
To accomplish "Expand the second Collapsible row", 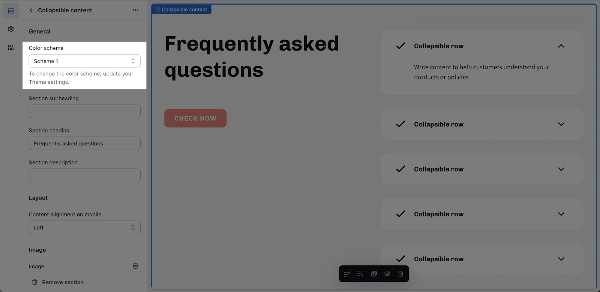I will click(561, 124).
